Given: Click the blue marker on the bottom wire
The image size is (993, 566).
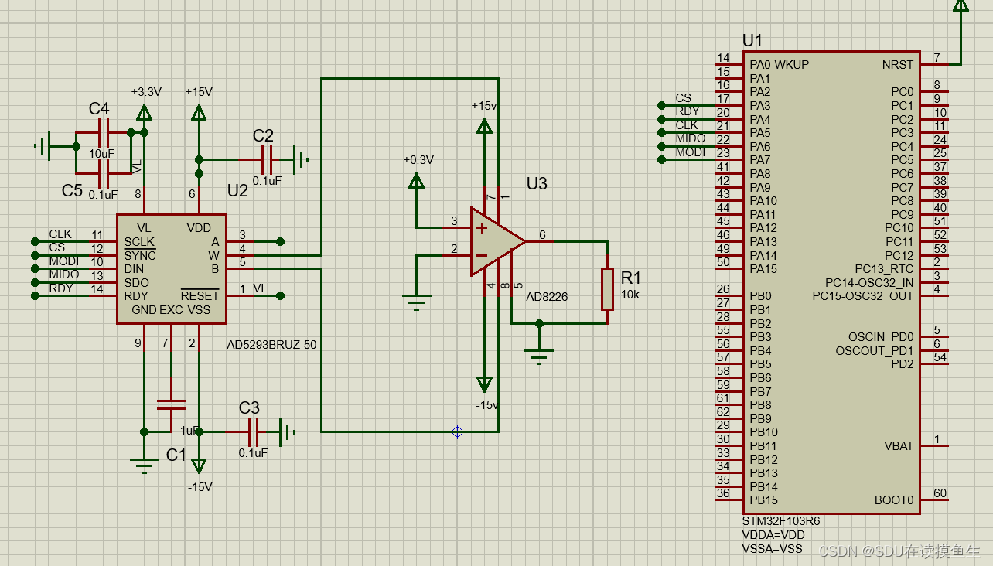Looking at the screenshot, I should pyautogui.click(x=457, y=432).
